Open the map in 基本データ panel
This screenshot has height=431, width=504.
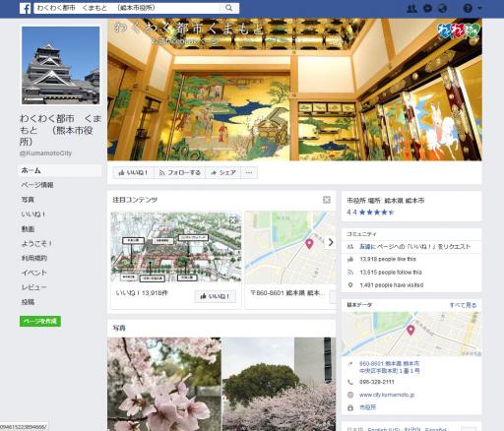[x=411, y=334]
